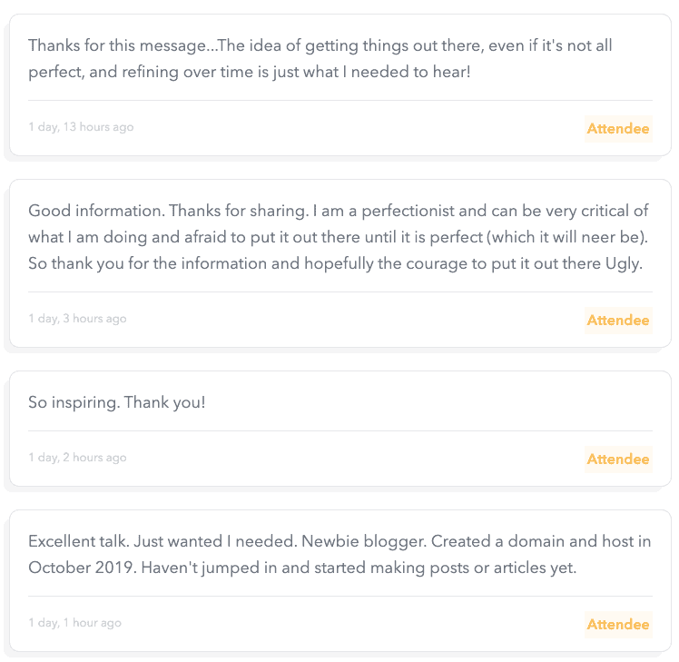Click the Attendee badge on the perfectionist comment
Viewport: 679px width, 662px height.
618,321
